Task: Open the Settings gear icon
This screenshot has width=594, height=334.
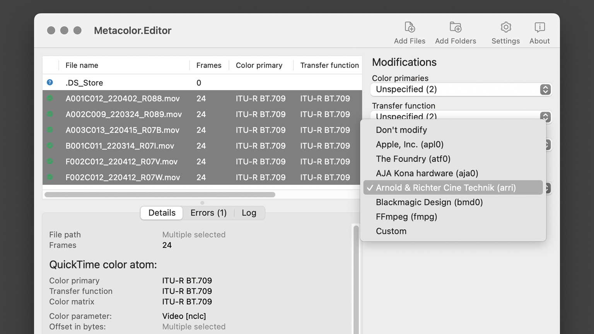Action: tap(505, 27)
